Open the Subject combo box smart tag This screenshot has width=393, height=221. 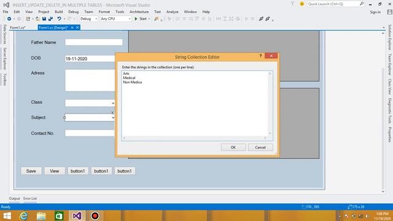[112, 113]
